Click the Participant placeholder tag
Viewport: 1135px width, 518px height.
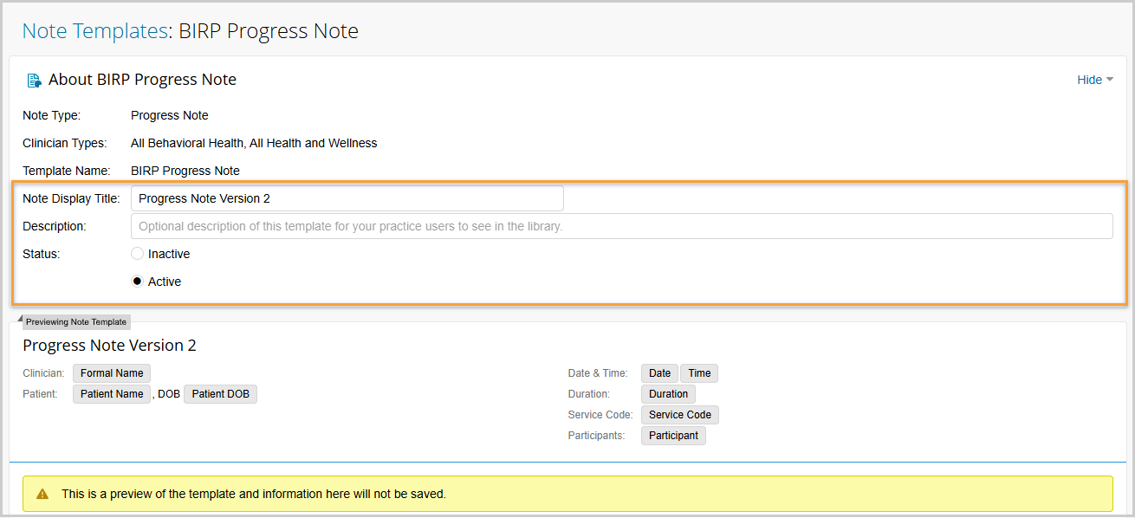pyautogui.click(x=673, y=436)
